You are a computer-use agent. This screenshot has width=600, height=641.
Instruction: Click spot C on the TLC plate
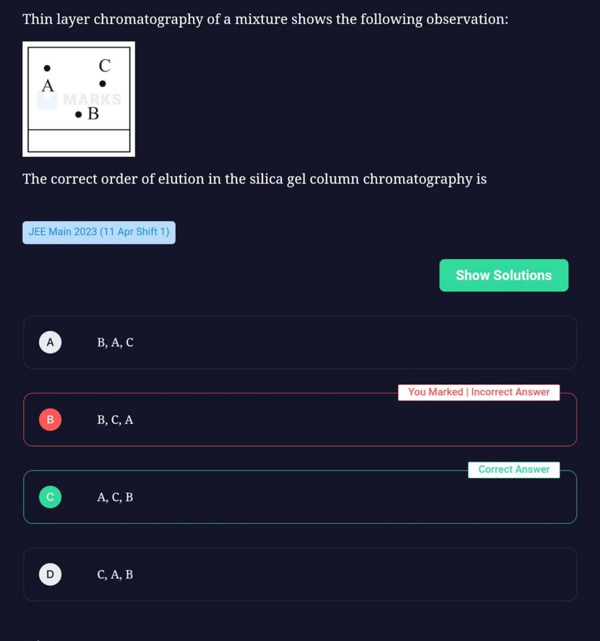pyautogui.click(x=103, y=83)
